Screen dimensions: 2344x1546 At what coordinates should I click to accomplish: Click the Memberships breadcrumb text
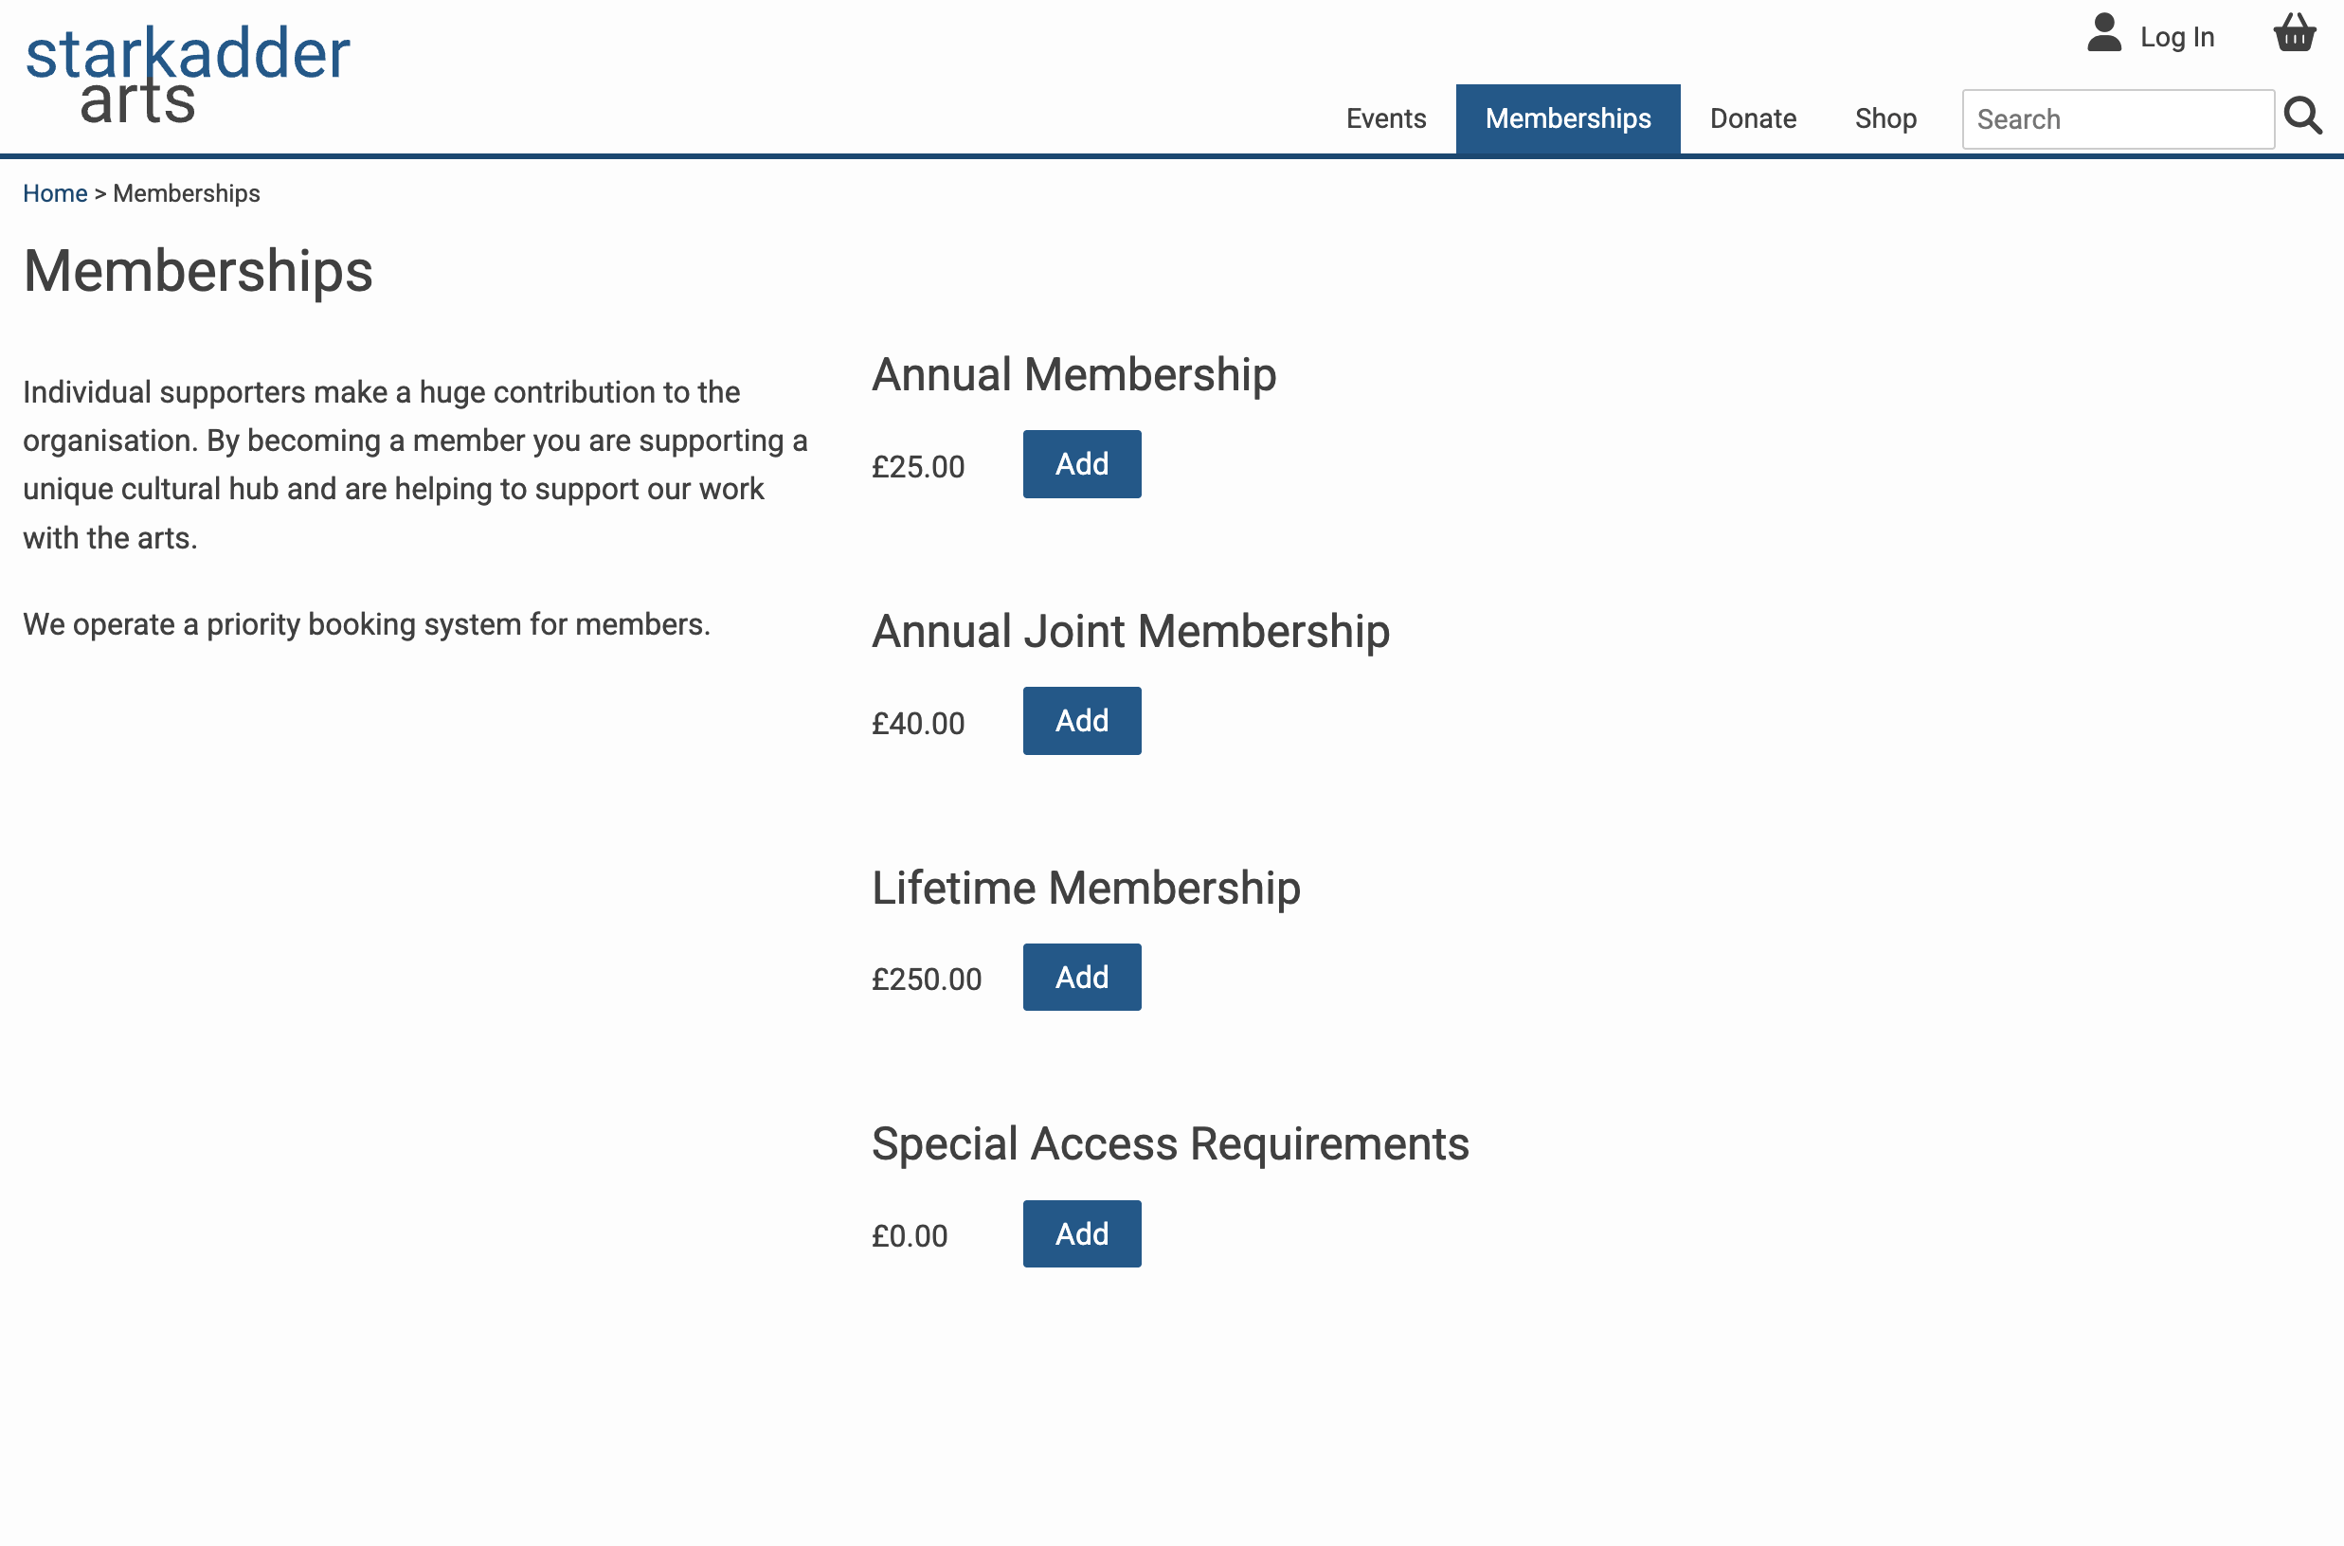point(187,193)
